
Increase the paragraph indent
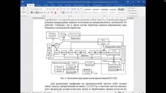(75, 9)
